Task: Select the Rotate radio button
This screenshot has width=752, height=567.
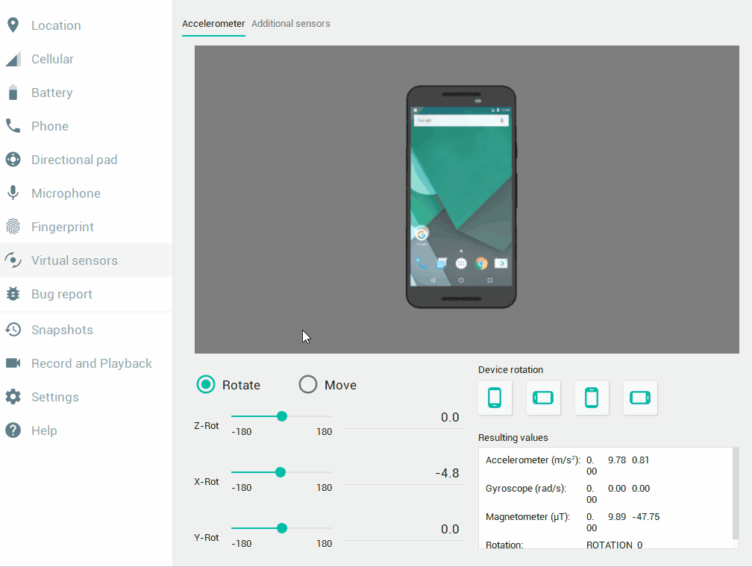Action: pos(206,385)
